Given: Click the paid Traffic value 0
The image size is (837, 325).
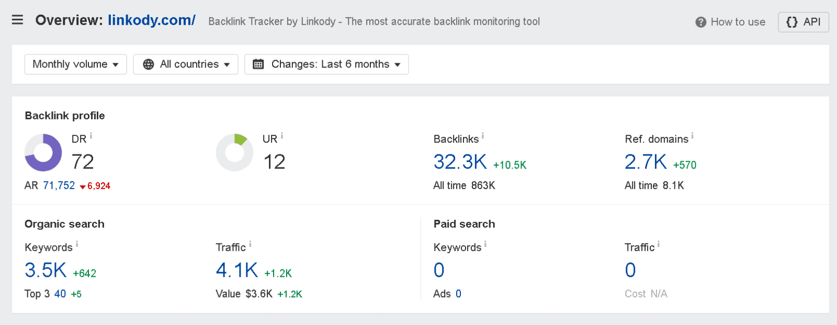Looking at the screenshot, I should coord(630,270).
